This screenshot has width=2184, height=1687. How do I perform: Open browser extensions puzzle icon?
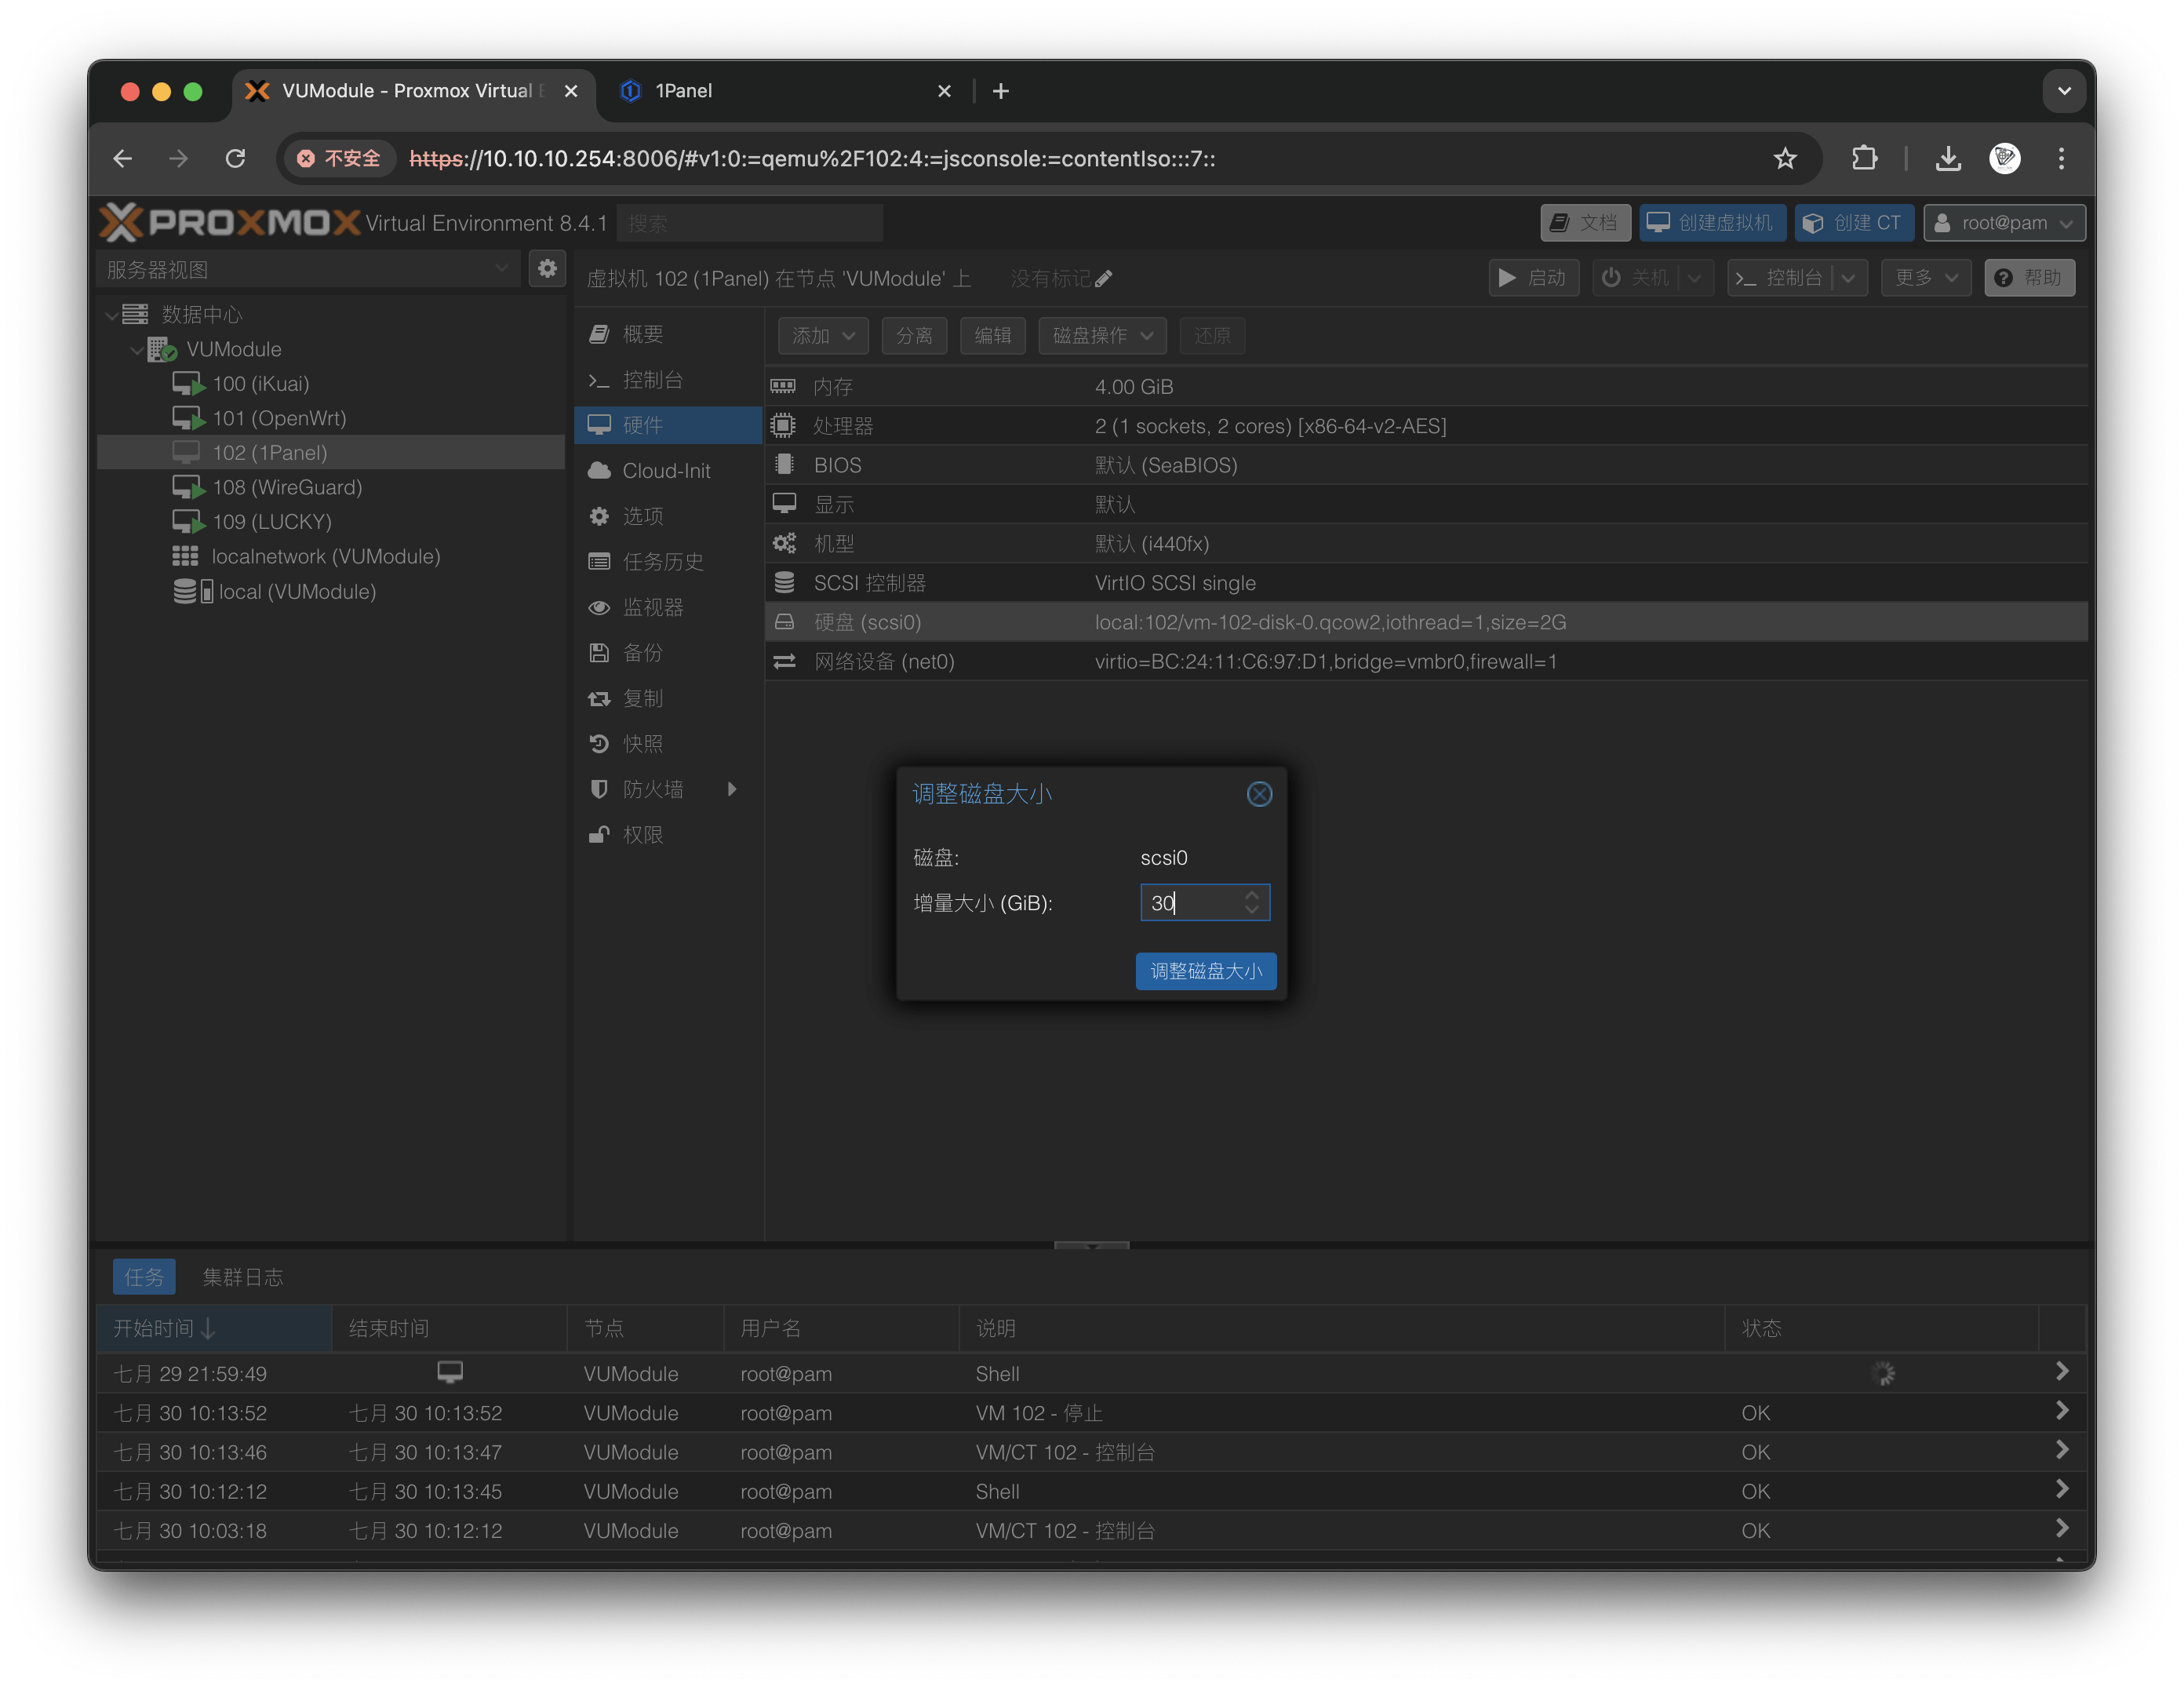point(1864,158)
